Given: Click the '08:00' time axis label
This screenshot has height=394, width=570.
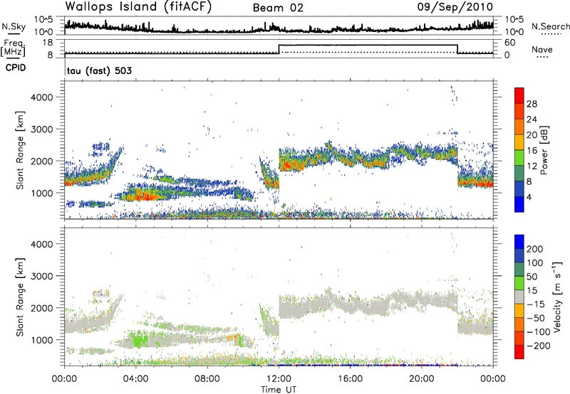Looking at the screenshot, I should pos(207,379).
